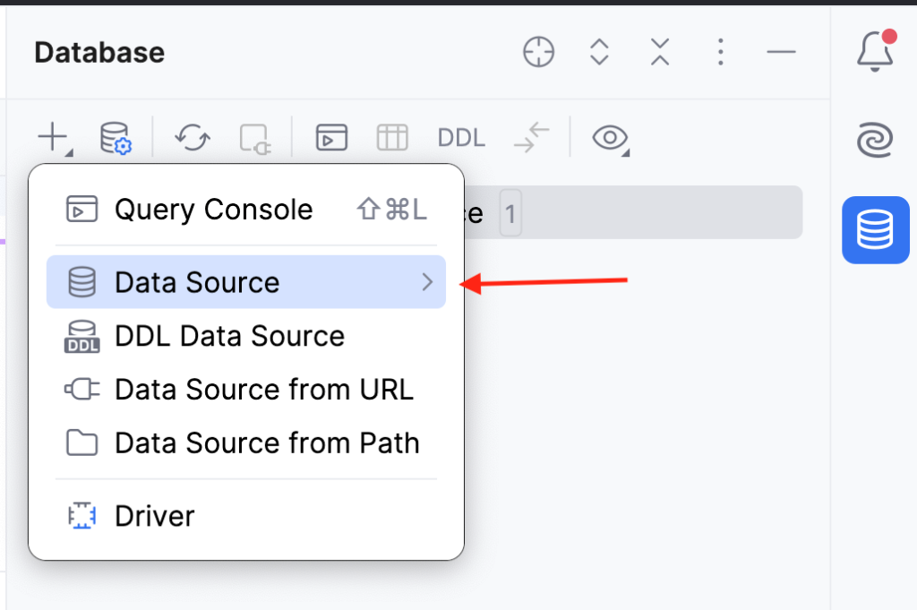Image resolution: width=917 pixels, height=610 pixels.
Task: Open the notifications bell
Action: tap(875, 51)
